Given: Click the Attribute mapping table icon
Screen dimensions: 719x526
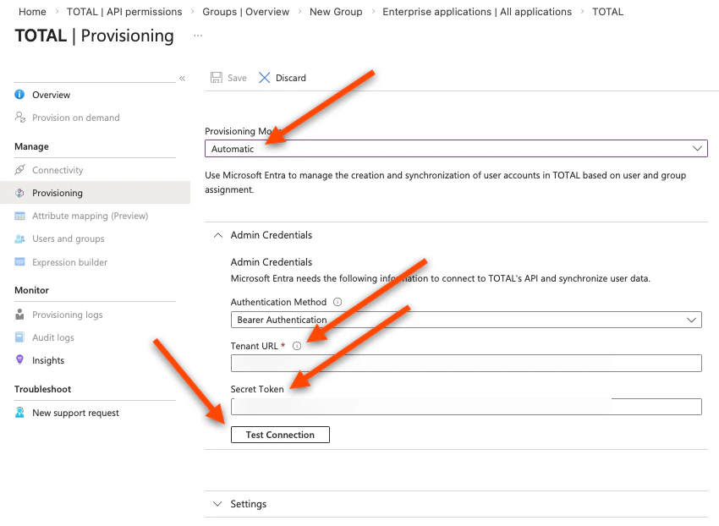Looking at the screenshot, I should (x=19, y=216).
